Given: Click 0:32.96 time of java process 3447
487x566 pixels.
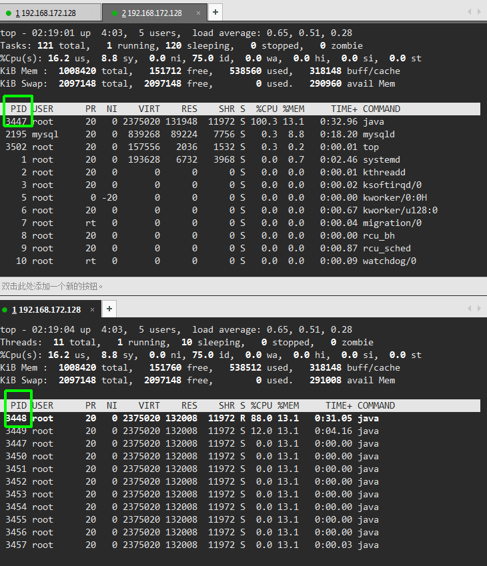Looking at the screenshot, I should coord(338,121).
